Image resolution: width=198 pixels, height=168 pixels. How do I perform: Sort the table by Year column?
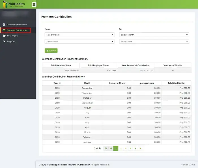(57, 83)
